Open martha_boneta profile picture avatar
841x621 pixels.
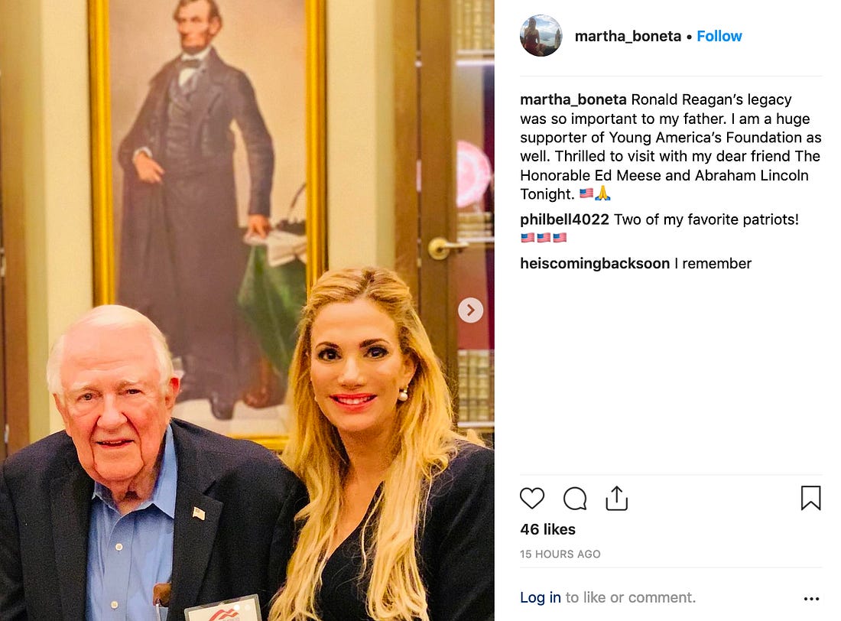[541, 36]
